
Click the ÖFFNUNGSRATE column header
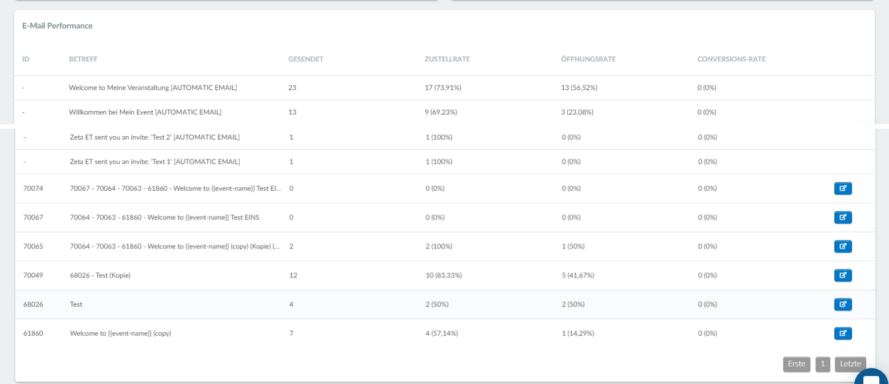(588, 59)
